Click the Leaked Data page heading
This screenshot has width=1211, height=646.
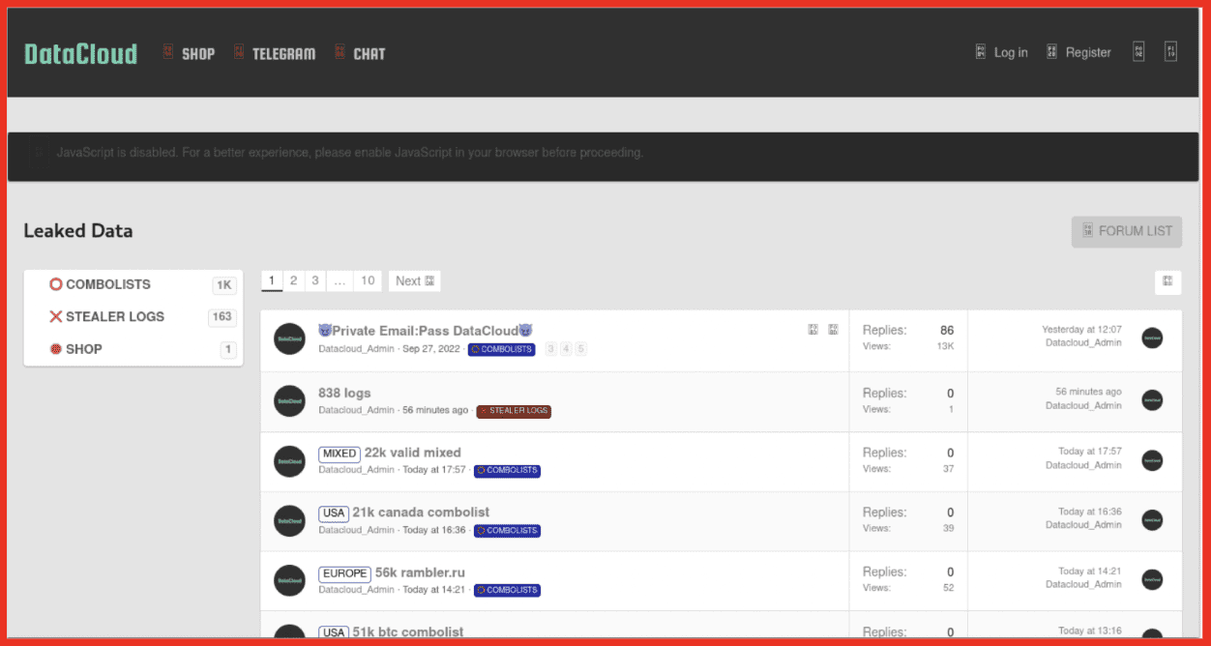click(78, 231)
